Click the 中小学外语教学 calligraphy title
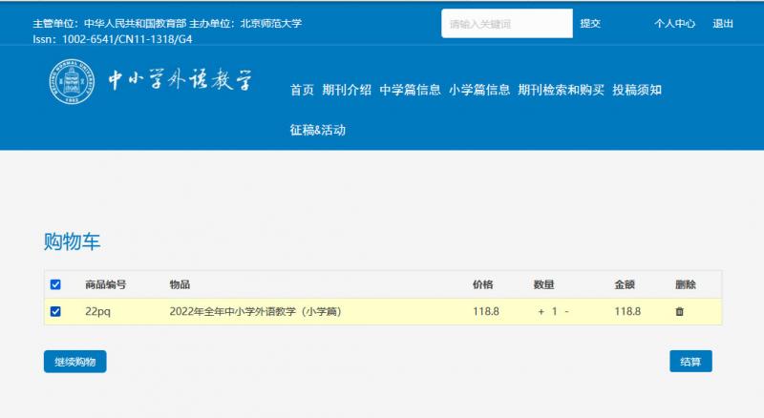Screen dimensions: 764x418 click(180, 79)
